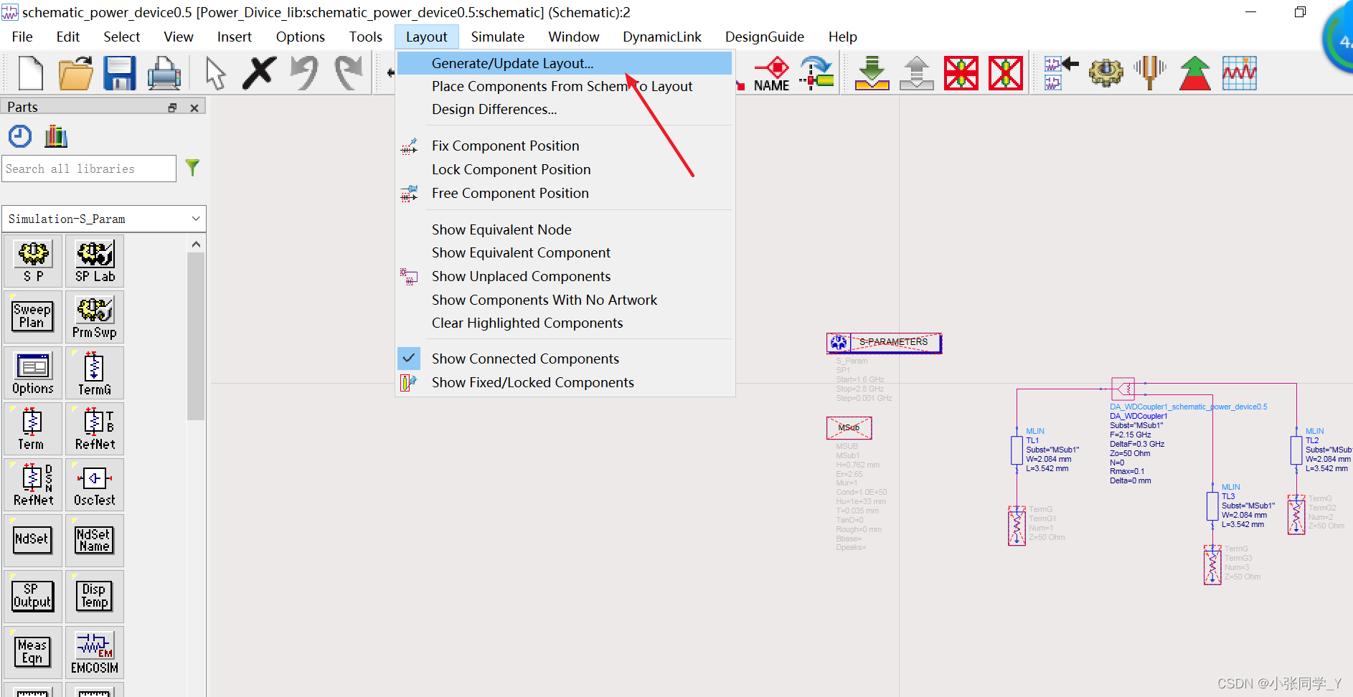Screen dimensions: 1353x697
Task: Open the Select menu
Action: 122,37
